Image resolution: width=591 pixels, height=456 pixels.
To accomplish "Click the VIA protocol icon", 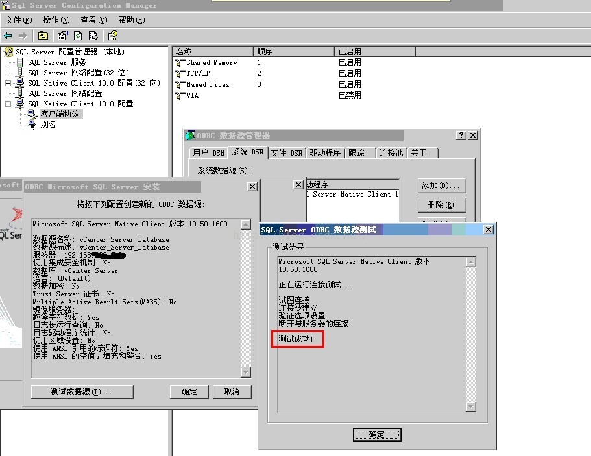I will tap(180, 96).
